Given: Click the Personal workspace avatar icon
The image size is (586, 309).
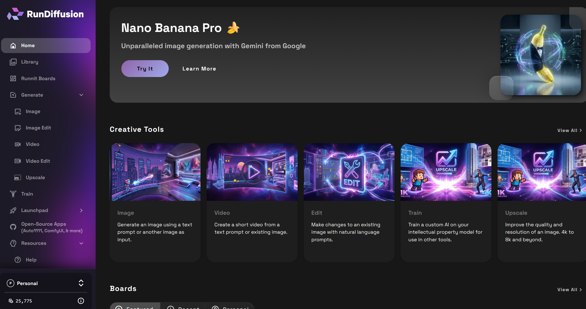Looking at the screenshot, I should (x=11, y=283).
